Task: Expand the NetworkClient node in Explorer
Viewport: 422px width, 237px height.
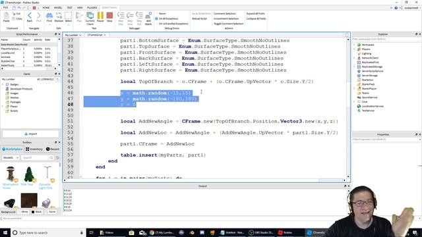Action: tap(354, 58)
